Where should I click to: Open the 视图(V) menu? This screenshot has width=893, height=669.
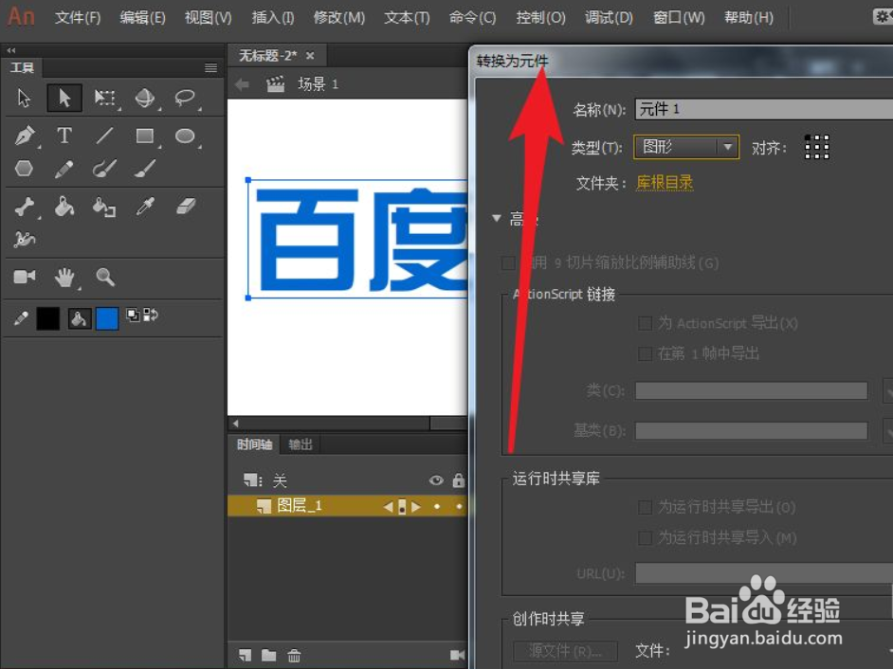[x=208, y=18]
